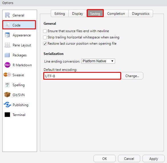This screenshot has height=163, width=167.
Task: Click the Cancel button
Action: [129, 158]
